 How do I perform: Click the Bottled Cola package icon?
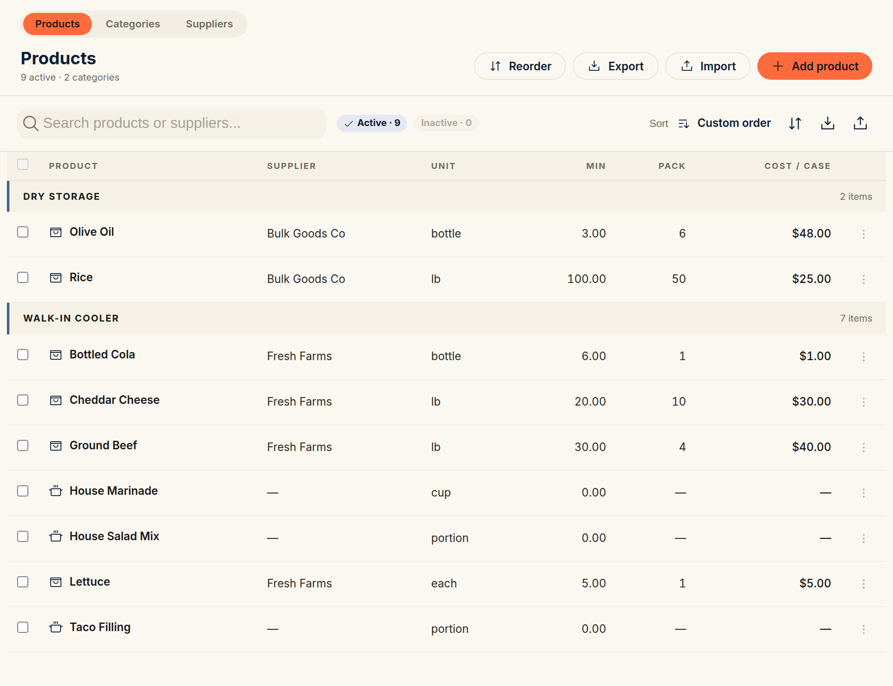tap(56, 355)
